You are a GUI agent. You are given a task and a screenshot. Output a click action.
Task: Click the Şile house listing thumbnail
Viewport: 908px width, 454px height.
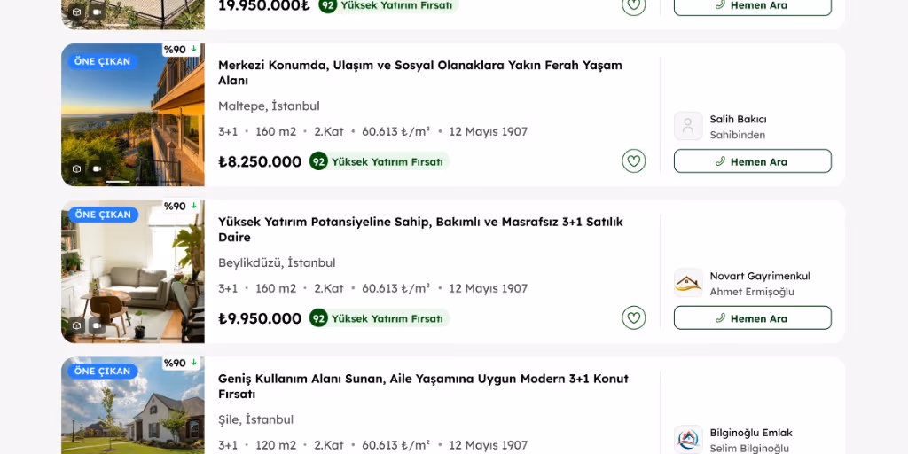click(133, 405)
